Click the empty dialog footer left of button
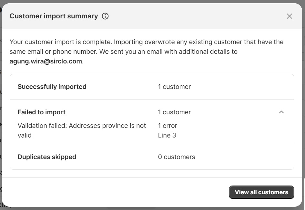 pos(115,192)
